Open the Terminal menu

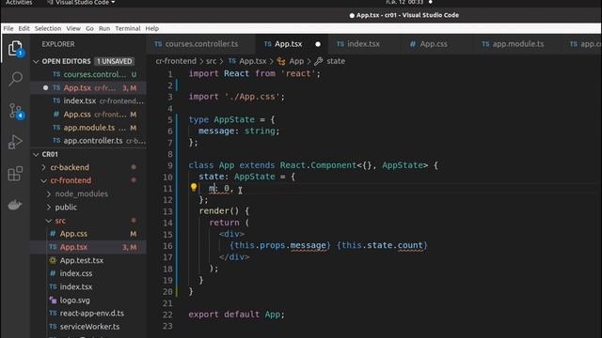(128, 28)
